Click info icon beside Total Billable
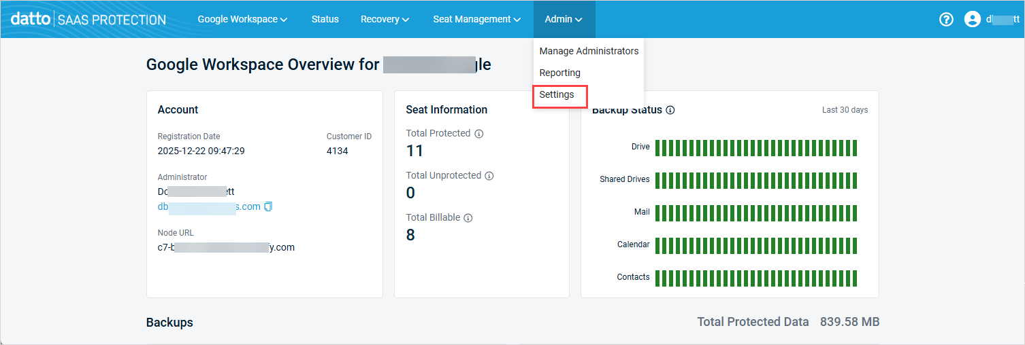Viewport: 1025px width, 345px height. tap(468, 218)
